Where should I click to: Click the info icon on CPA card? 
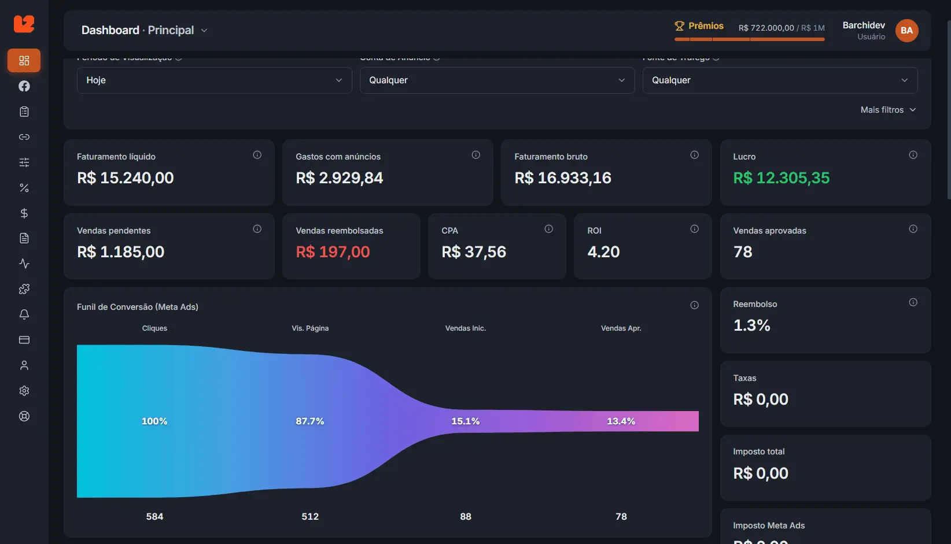click(548, 229)
